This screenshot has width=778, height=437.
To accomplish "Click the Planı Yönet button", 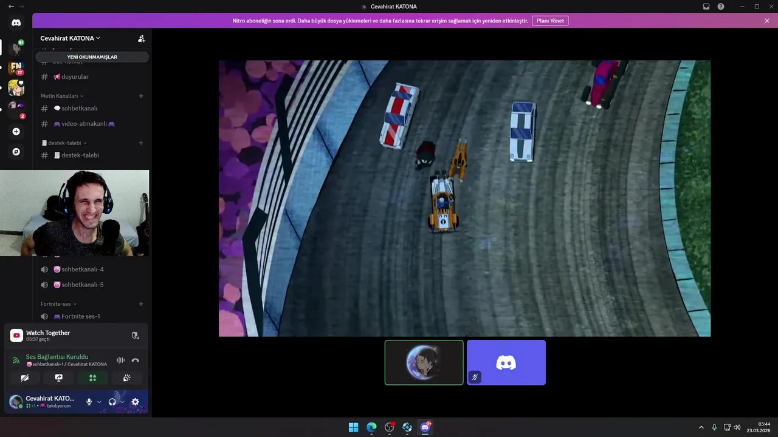I will pyautogui.click(x=550, y=21).
